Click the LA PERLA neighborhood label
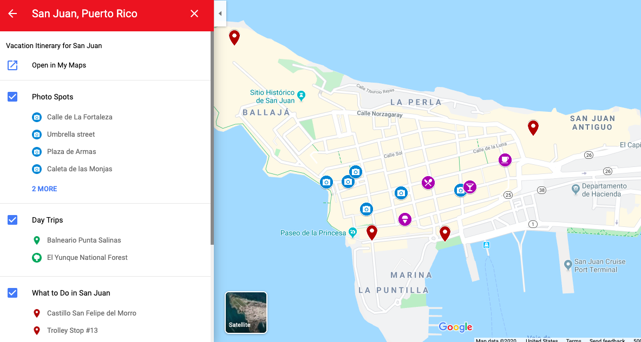Viewport: 641px width, 342px height. click(x=416, y=102)
